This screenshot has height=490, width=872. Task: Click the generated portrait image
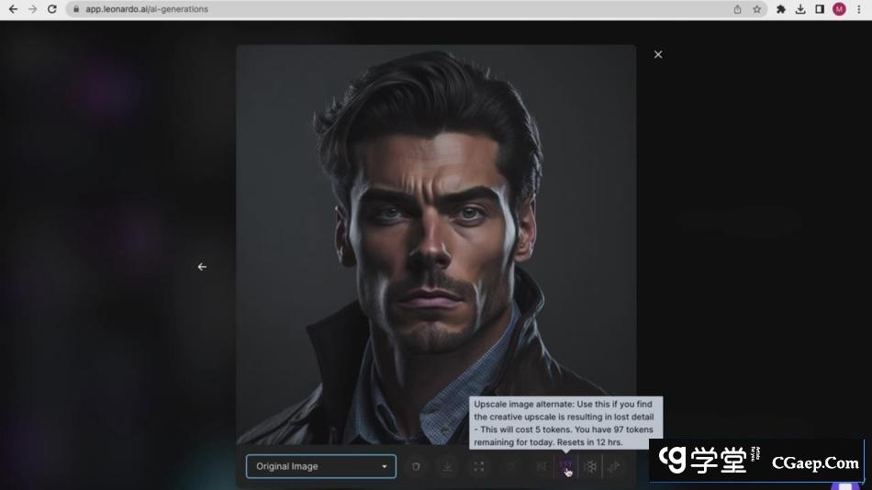pos(435,239)
